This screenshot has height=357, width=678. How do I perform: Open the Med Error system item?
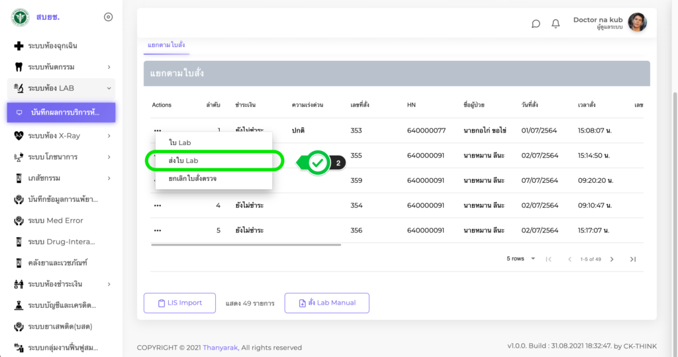click(55, 221)
